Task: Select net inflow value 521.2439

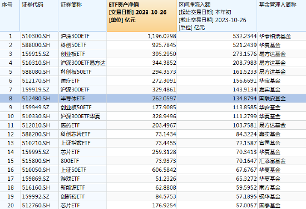Action: tap(245, 45)
